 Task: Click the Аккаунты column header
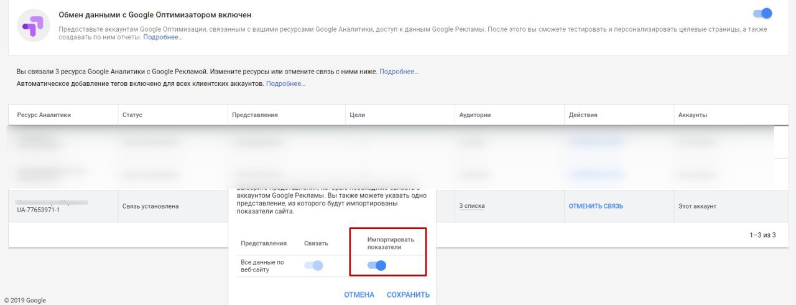coord(693,115)
